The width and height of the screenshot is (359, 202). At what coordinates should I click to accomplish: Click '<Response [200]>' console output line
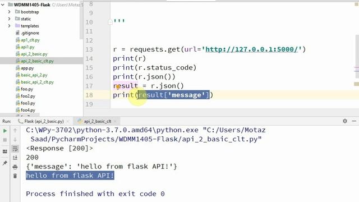pos(59,148)
